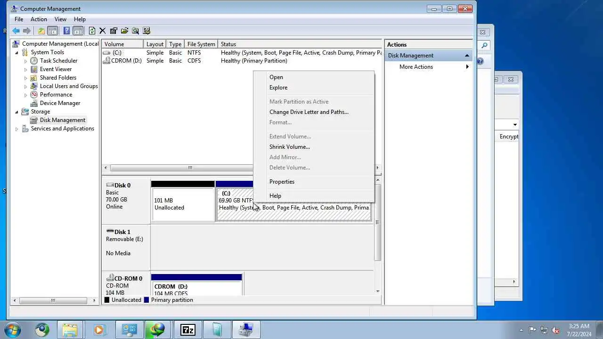Select the Disk Management tree node
The image size is (603, 339).
pos(62,120)
